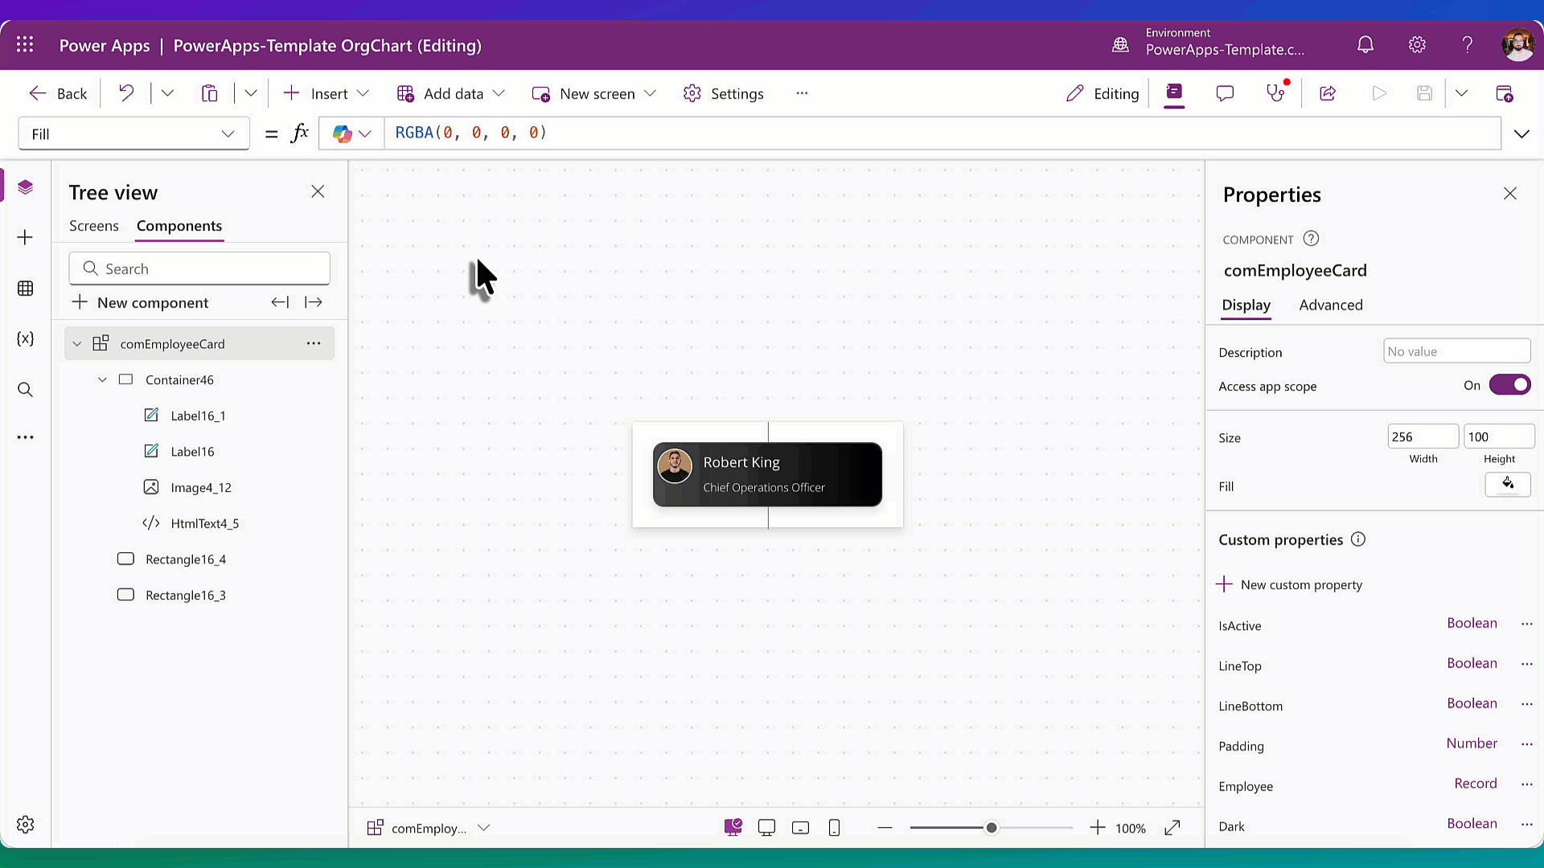
Task: Click the zoom slider handle
Action: click(992, 828)
